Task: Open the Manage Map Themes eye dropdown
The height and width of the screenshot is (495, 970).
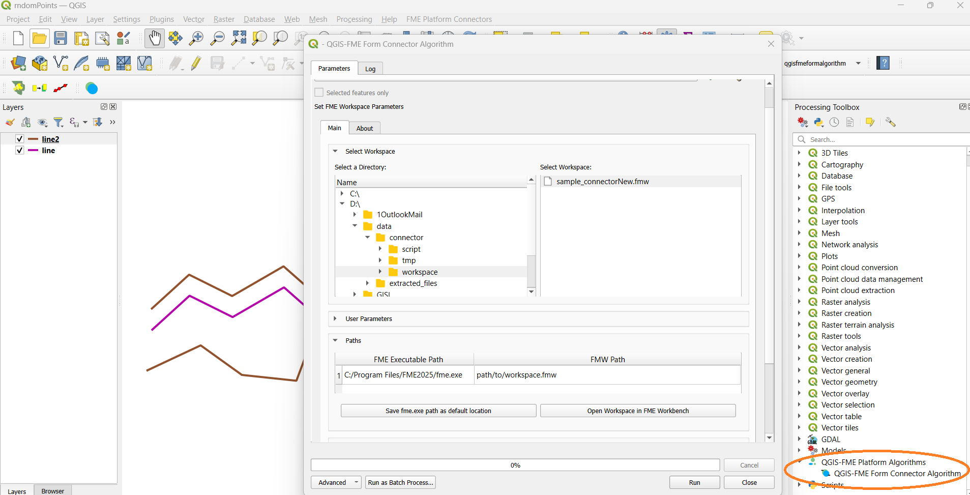Action: [43, 122]
